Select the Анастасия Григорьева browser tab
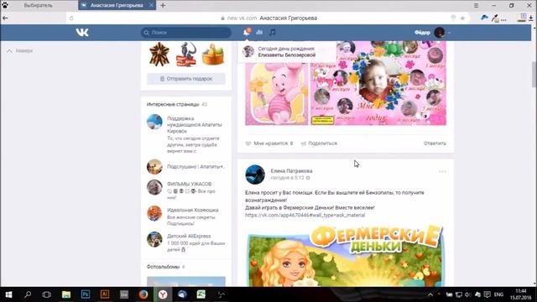The height and width of the screenshot is (302, 537). [117, 5]
